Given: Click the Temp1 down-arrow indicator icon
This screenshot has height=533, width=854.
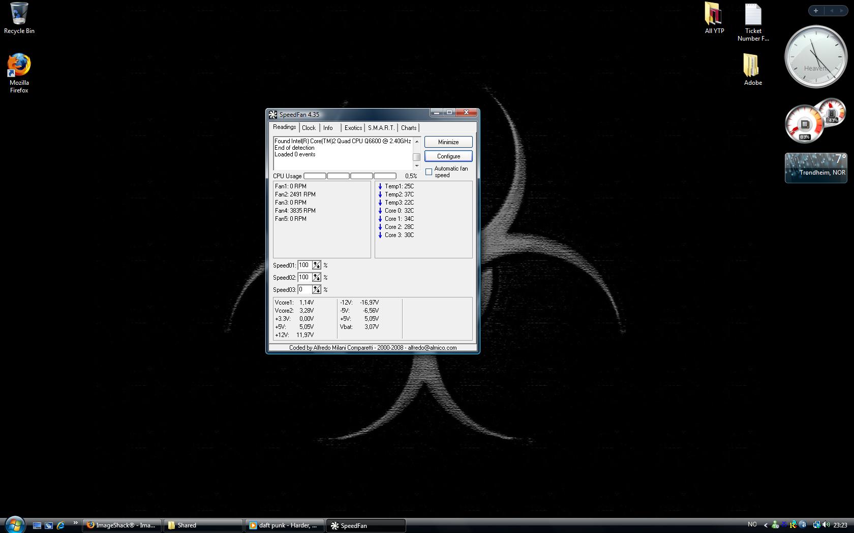Looking at the screenshot, I should (x=380, y=186).
